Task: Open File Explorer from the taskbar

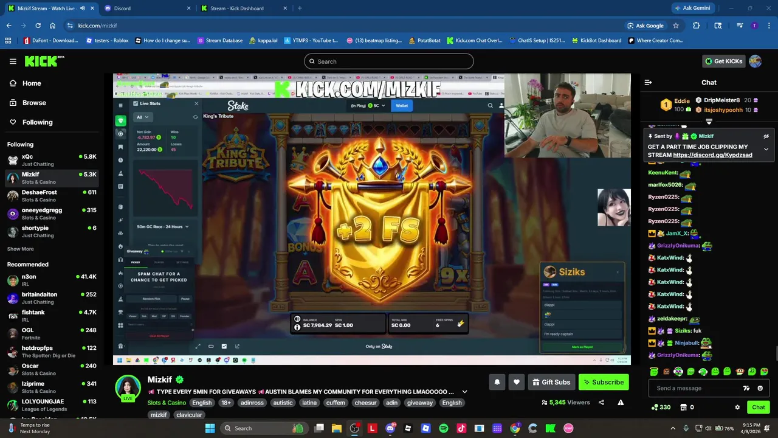Action: pyautogui.click(x=337, y=428)
